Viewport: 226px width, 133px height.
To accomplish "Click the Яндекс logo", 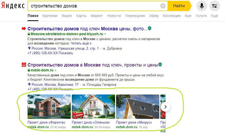I will click(13, 6).
